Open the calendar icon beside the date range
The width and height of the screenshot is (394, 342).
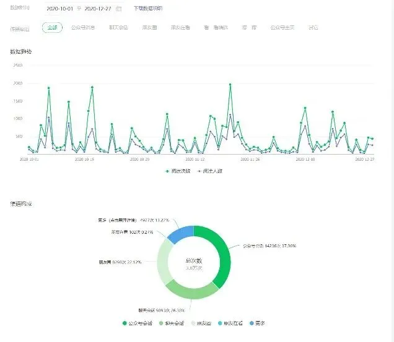[118, 9]
